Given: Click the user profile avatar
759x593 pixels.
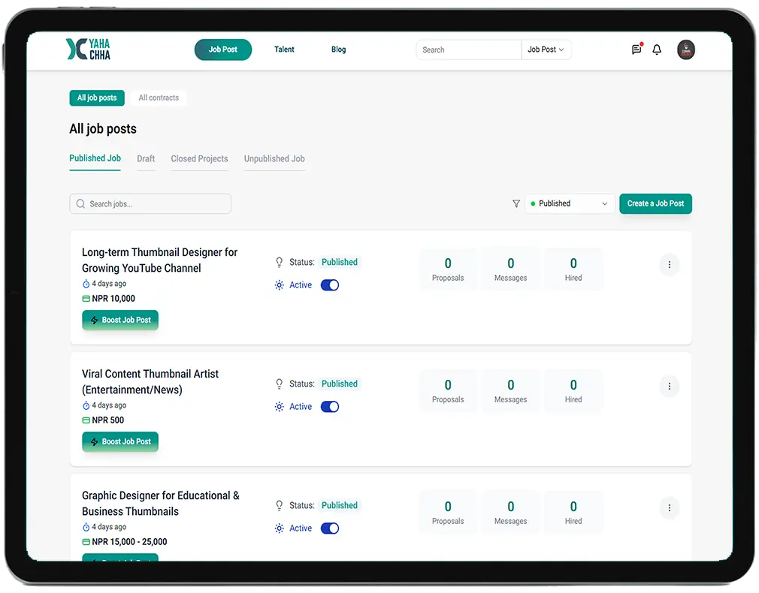Looking at the screenshot, I should [685, 50].
